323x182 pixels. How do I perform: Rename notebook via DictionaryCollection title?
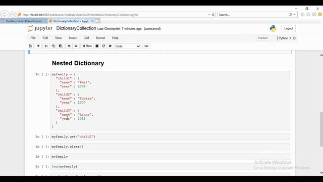coord(76,28)
